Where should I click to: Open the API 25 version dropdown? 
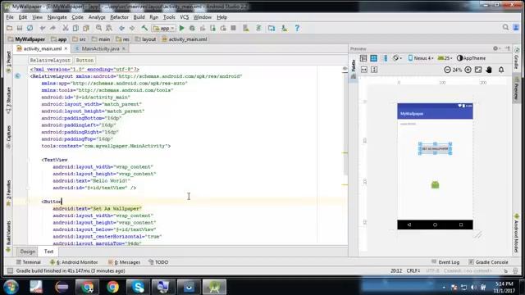click(x=445, y=58)
